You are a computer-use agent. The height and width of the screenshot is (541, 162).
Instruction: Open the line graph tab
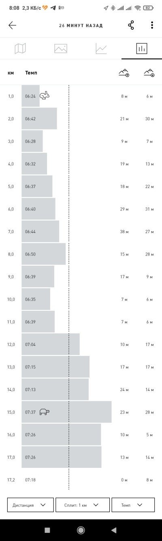pyautogui.click(x=101, y=49)
